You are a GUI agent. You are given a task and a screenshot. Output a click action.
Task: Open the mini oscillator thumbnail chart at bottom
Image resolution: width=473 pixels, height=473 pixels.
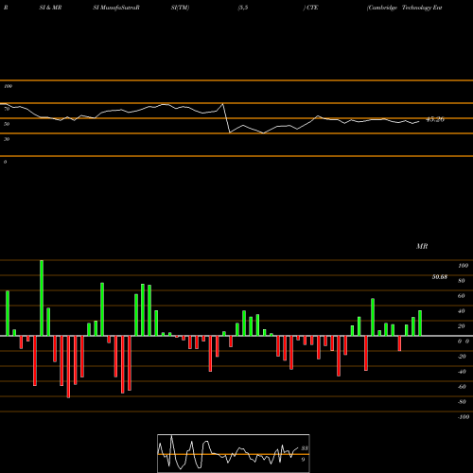coord(234,453)
